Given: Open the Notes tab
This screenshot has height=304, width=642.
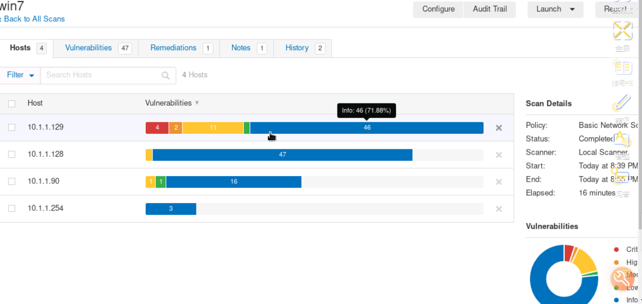Looking at the screenshot, I should 248,48.
